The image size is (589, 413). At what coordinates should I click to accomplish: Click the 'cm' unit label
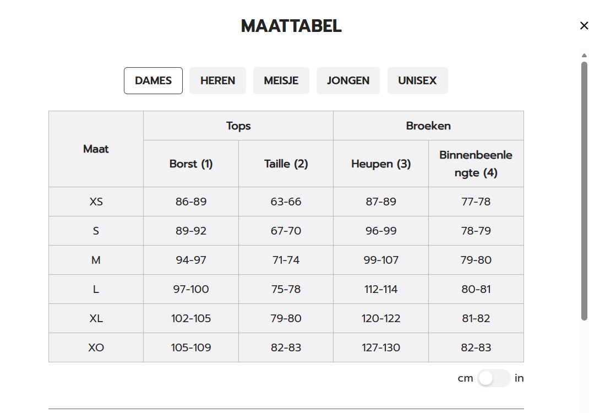pos(465,378)
